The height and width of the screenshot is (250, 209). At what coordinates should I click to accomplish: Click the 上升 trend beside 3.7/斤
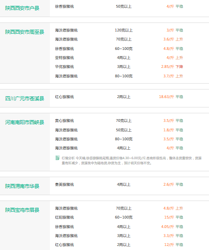pos(179,76)
